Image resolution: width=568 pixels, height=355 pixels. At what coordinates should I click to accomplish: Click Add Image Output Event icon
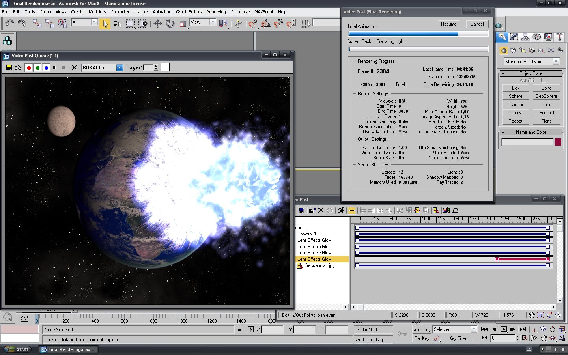[436, 211]
